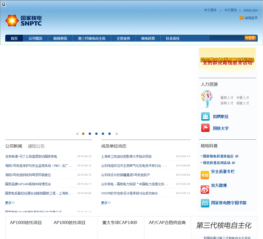This screenshot has height=239, width=263.
Task: Open the 第三代核电自主化 menu
Action: (x=92, y=38)
